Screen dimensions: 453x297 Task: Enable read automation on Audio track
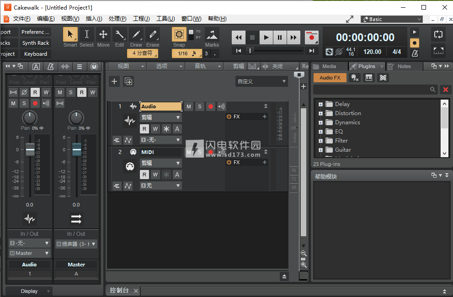point(144,129)
